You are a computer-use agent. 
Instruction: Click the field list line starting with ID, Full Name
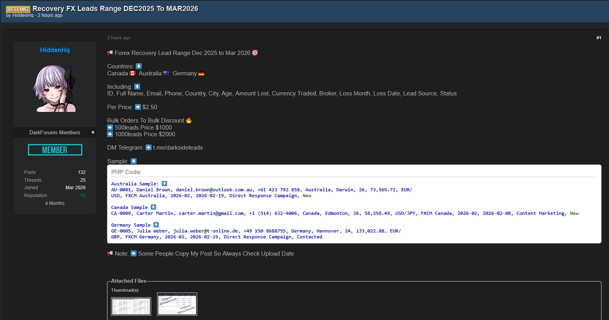coord(282,93)
